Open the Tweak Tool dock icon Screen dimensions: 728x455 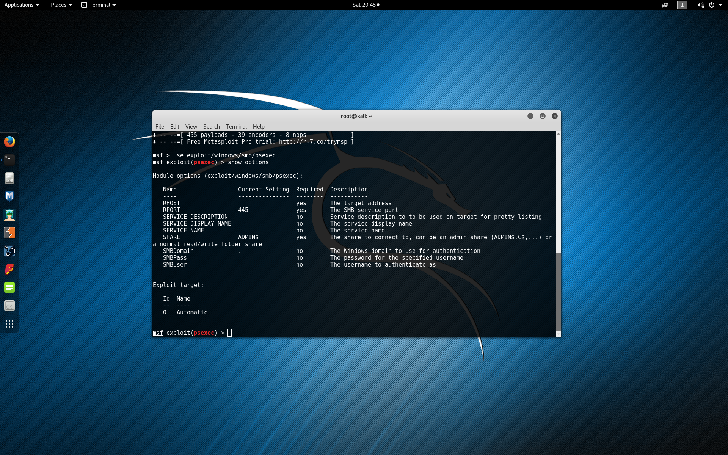pyautogui.click(x=9, y=306)
